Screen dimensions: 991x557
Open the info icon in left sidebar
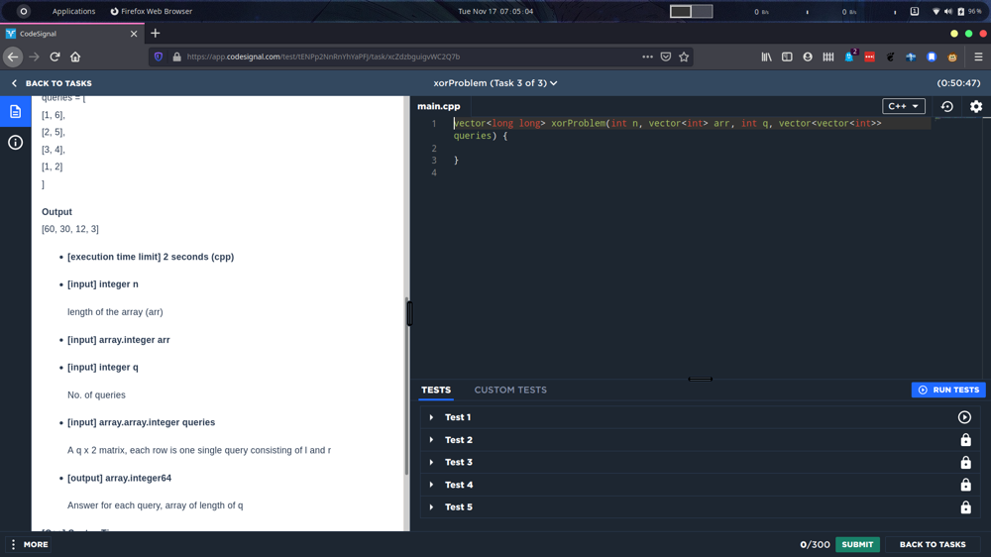(x=15, y=143)
